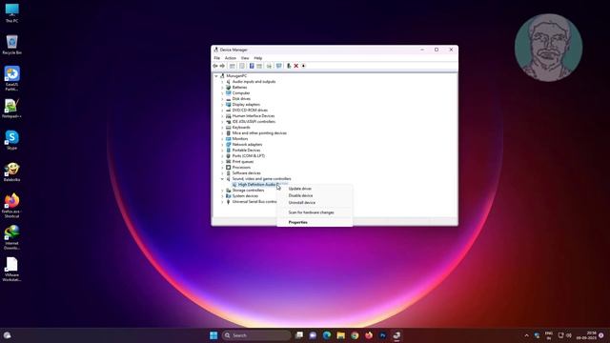Expand the Storage controllers node
This screenshot has width=610, height=343.
(x=222, y=191)
